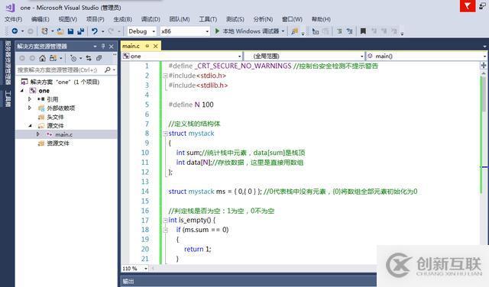Screen dimensions: 489x287
Task: Click the Comment Selection toolbar icon
Action: pyautogui.click(x=339, y=31)
